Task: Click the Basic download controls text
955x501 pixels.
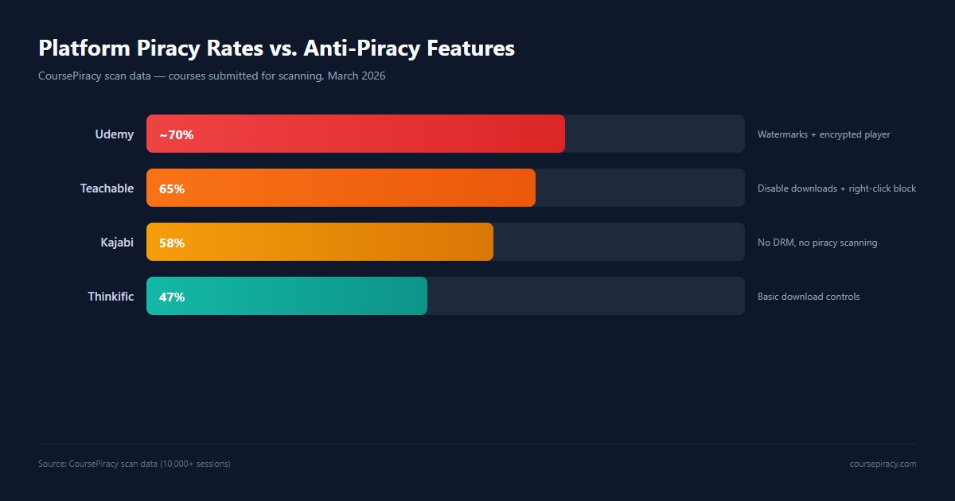Action: click(x=809, y=297)
